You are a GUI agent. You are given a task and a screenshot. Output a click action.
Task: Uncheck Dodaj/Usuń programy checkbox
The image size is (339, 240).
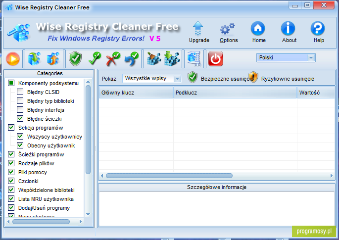tap(11, 207)
